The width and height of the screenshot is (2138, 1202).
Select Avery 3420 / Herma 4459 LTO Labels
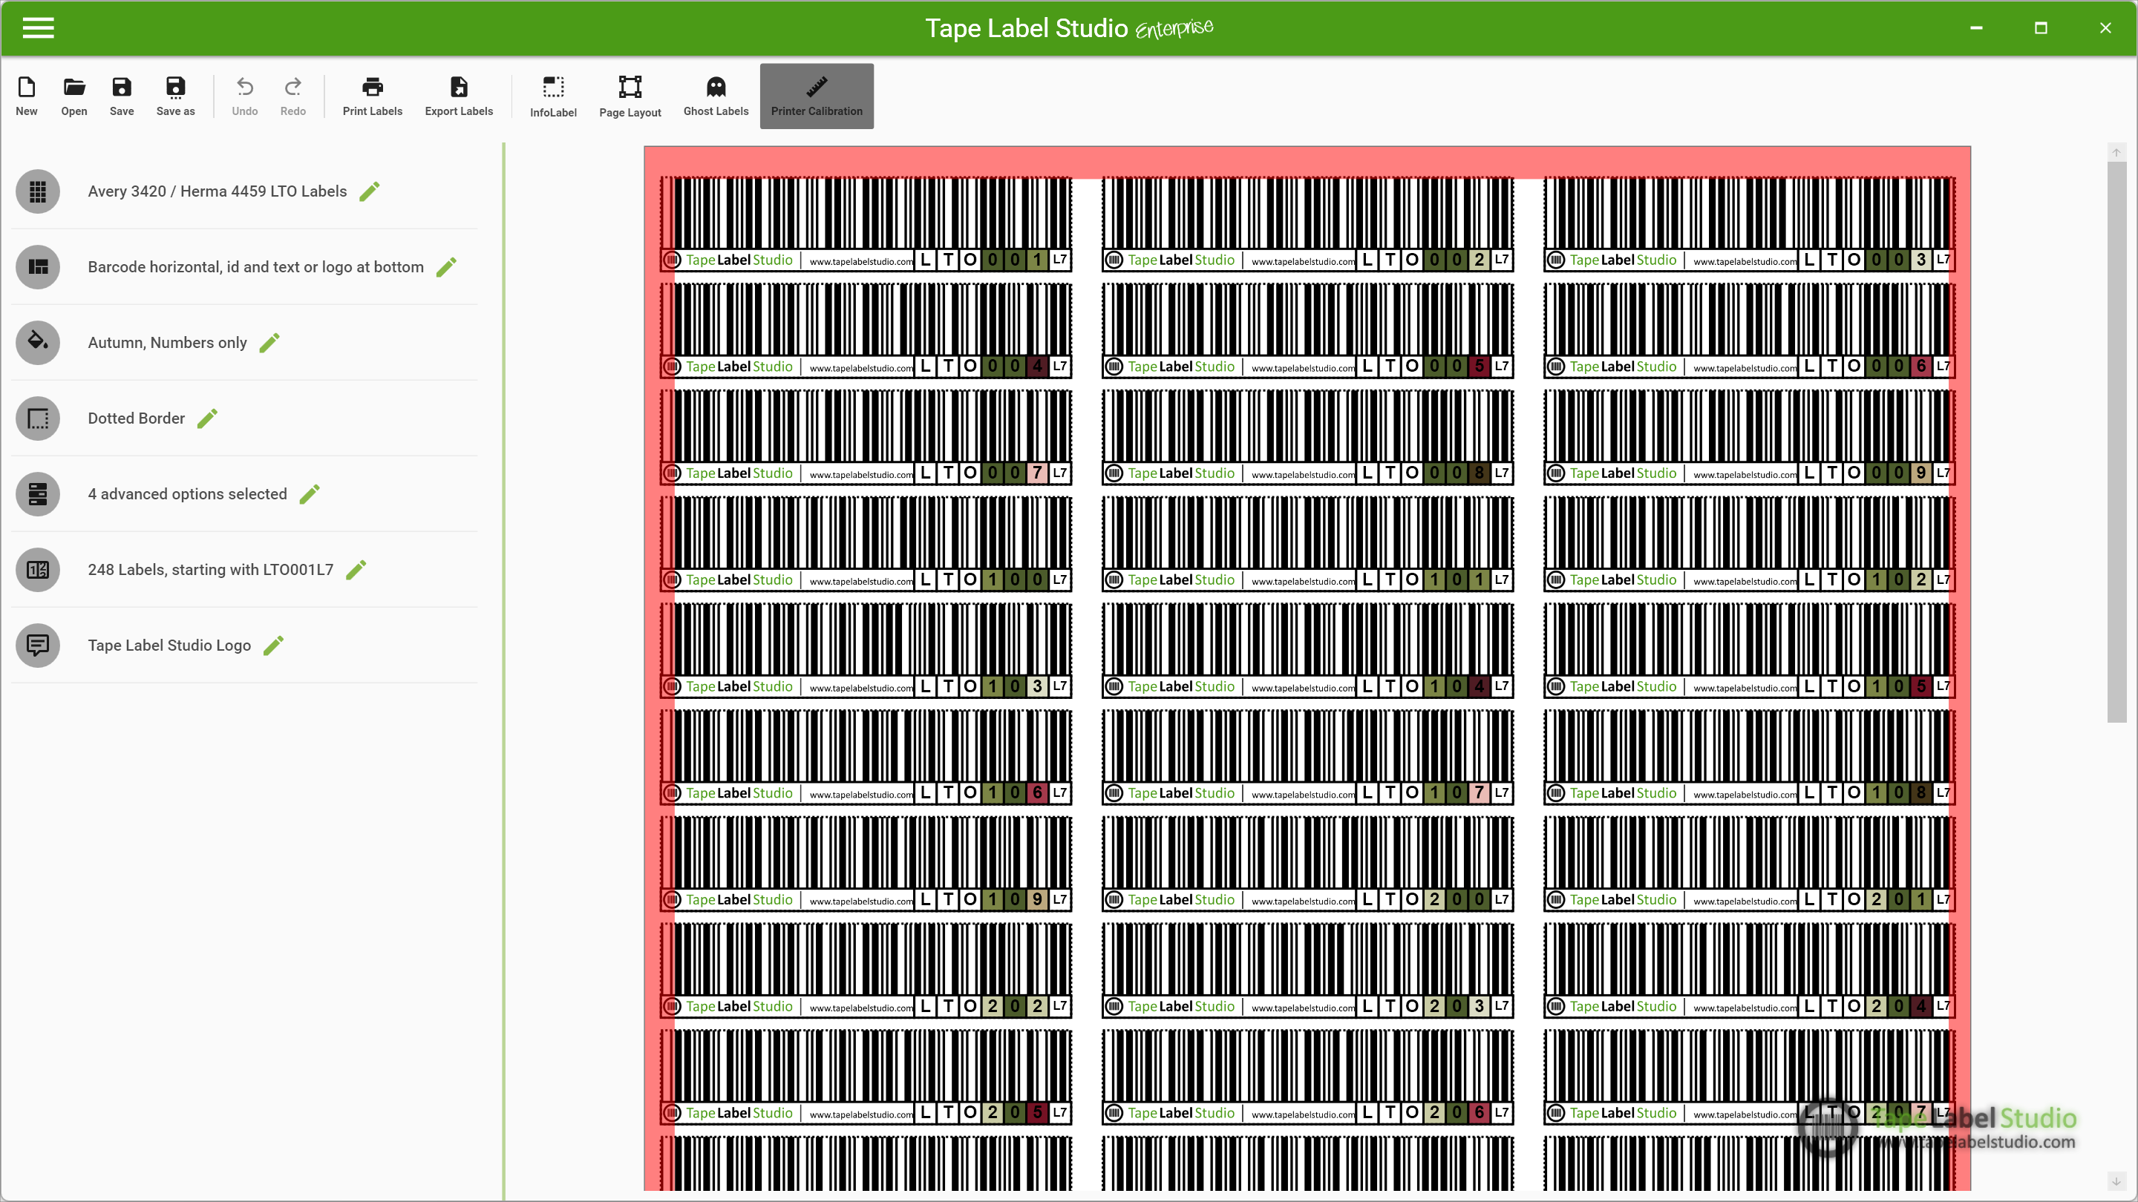pyautogui.click(x=218, y=191)
